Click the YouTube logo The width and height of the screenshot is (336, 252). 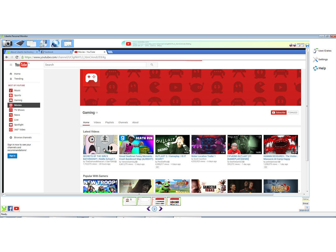21,65
